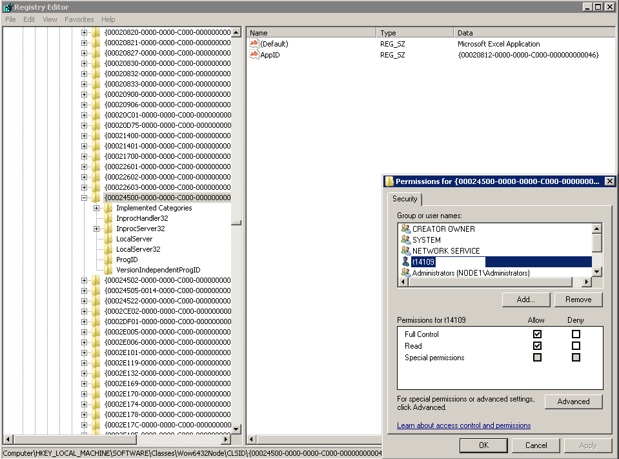Image resolution: width=619 pixels, height=459 pixels.
Task: Click the InprocHandler32 folder icon
Action: (108, 218)
